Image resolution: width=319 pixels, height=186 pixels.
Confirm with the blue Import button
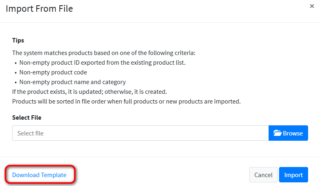pyautogui.click(x=293, y=175)
